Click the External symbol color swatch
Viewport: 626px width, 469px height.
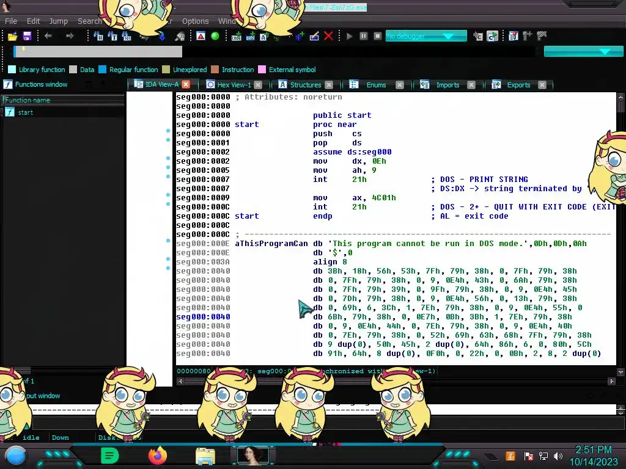(x=262, y=70)
